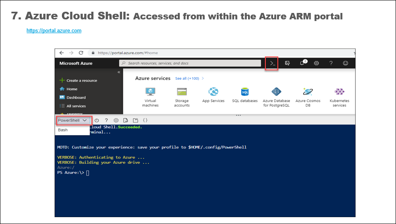This screenshot has width=396, height=224.
Task: Click the green Succeeded. text in terminal
Action: click(130, 127)
